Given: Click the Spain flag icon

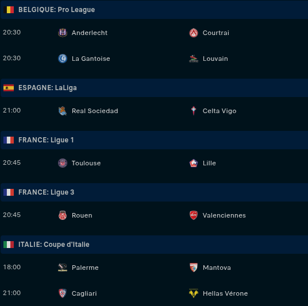Looking at the screenshot, I should click(9, 88).
